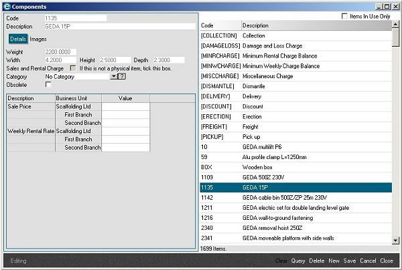The height and width of the screenshot is (270, 402).
Task: Click the list scrollbar up arrow
Action: (x=396, y=25)
